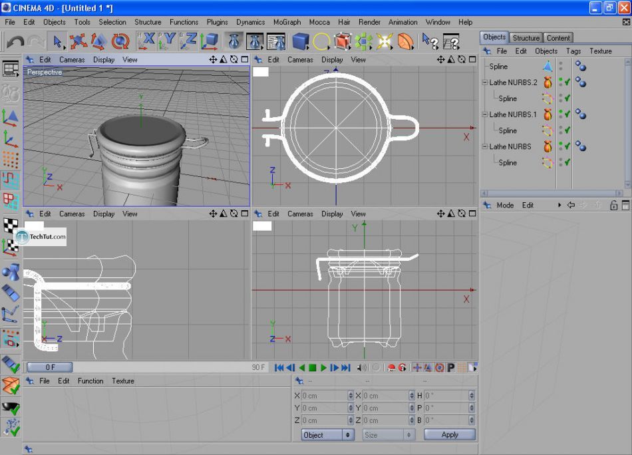Toggle world/object coordinate system icon
The image size is (632, 455).
(x=210, y=41)
